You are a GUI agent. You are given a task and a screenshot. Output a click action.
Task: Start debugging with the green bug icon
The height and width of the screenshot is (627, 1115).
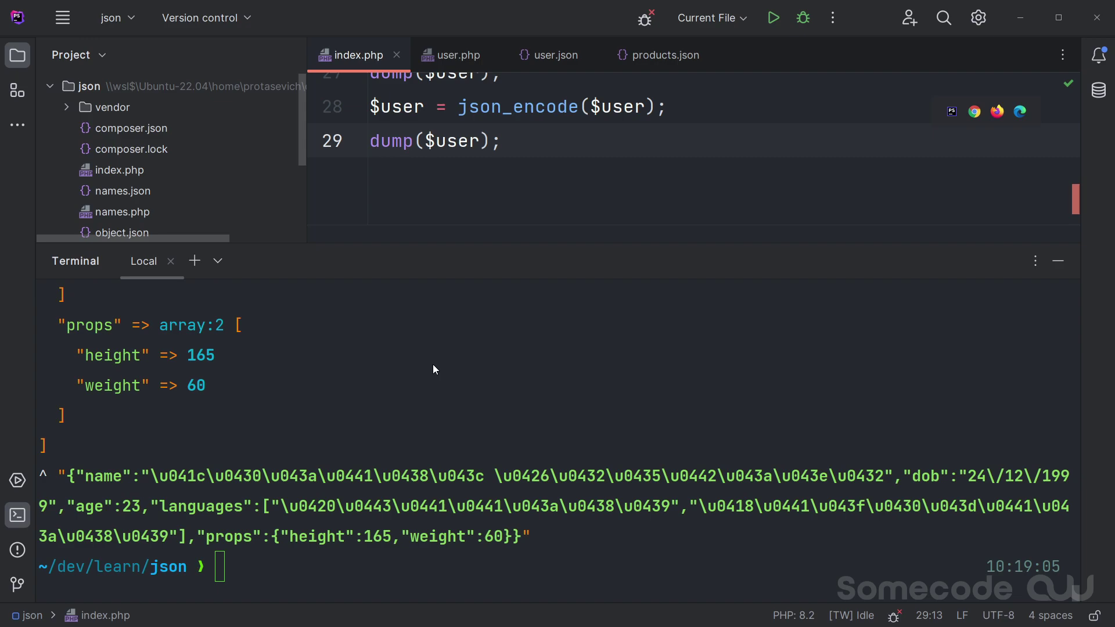803,18
